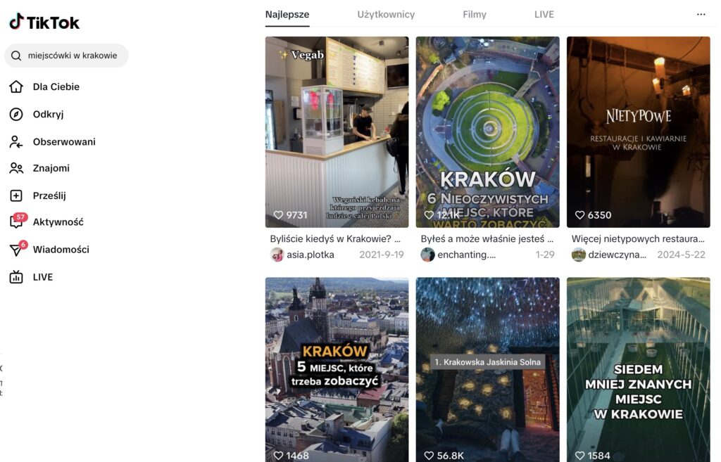Open the Odkryj compass icon

click(16, 115)
